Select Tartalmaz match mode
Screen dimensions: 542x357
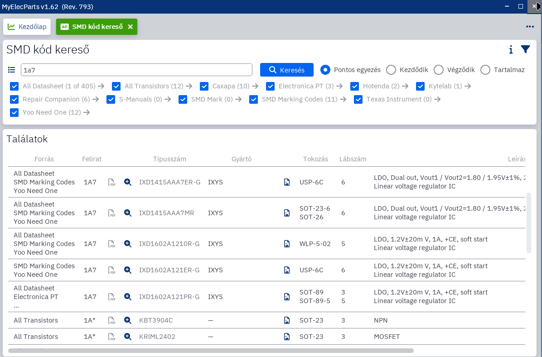[x=485, y=70]
